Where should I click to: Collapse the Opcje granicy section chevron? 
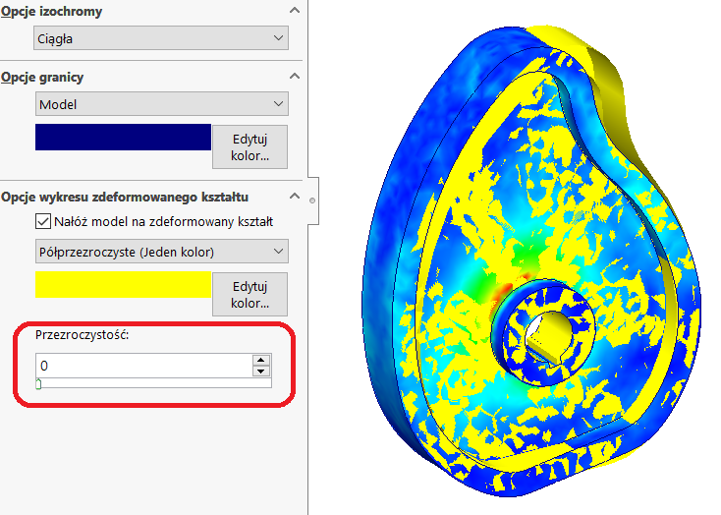[295, 77]
